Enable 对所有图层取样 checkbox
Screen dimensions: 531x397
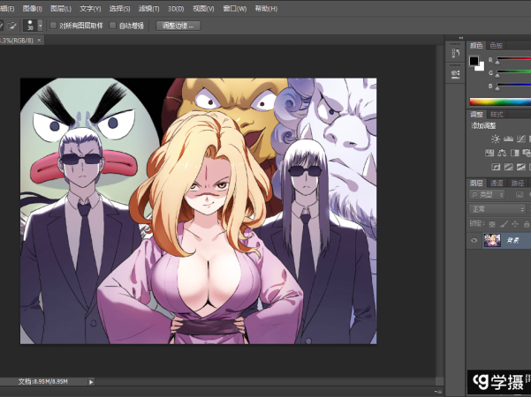coord(53,26)
